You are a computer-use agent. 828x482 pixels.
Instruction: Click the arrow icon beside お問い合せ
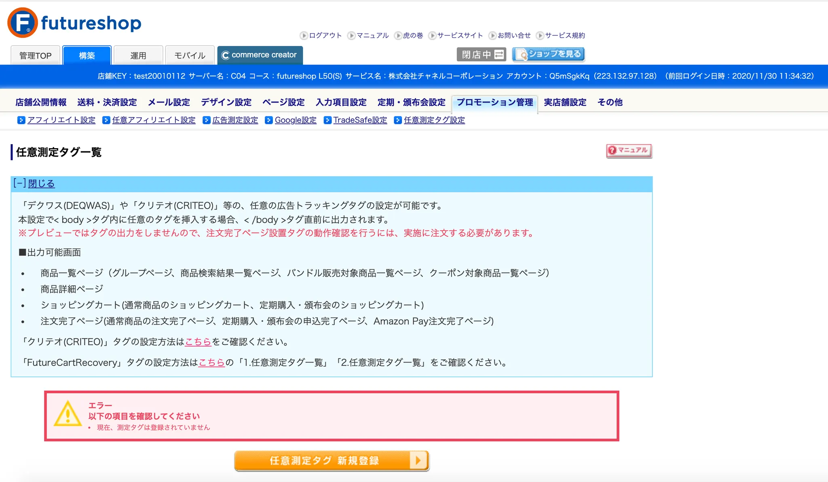pyautogui.click(x=492, y=36)
